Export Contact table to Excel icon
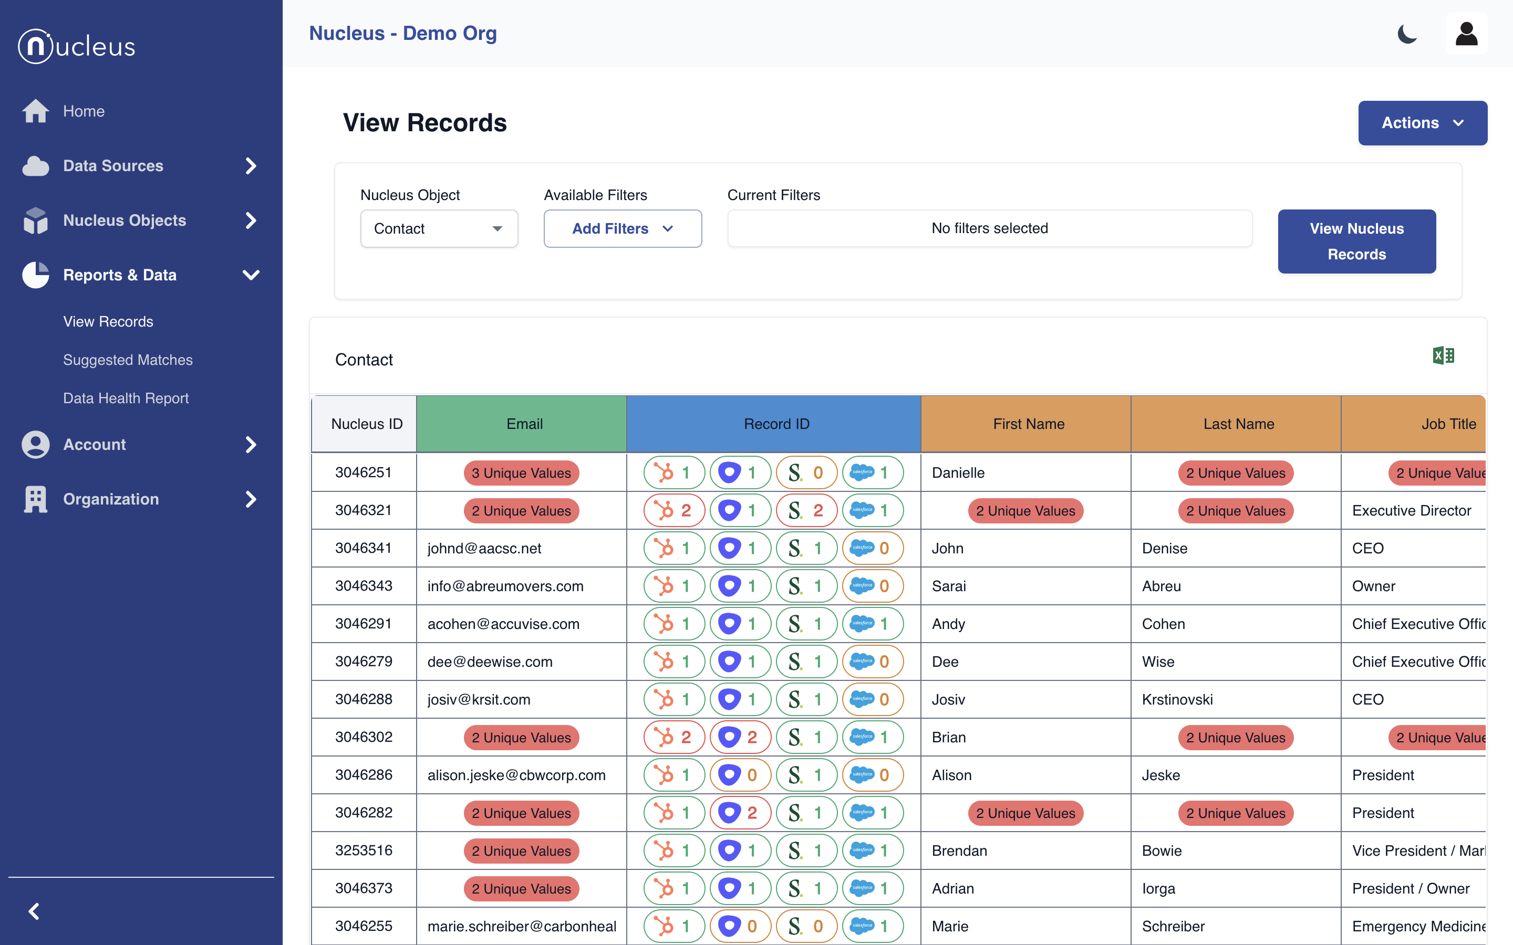 (x=1443, y=355)
